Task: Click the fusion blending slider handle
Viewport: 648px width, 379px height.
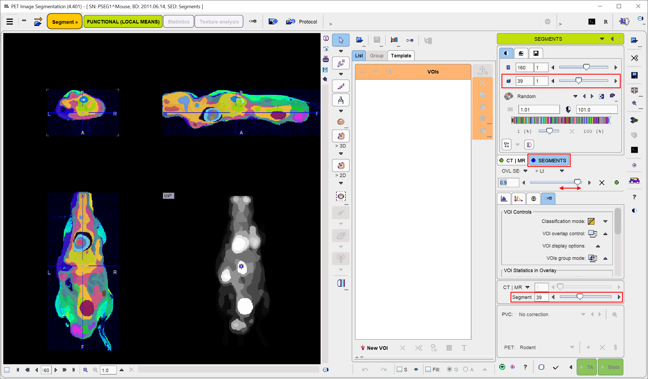Action: (577, 182)
